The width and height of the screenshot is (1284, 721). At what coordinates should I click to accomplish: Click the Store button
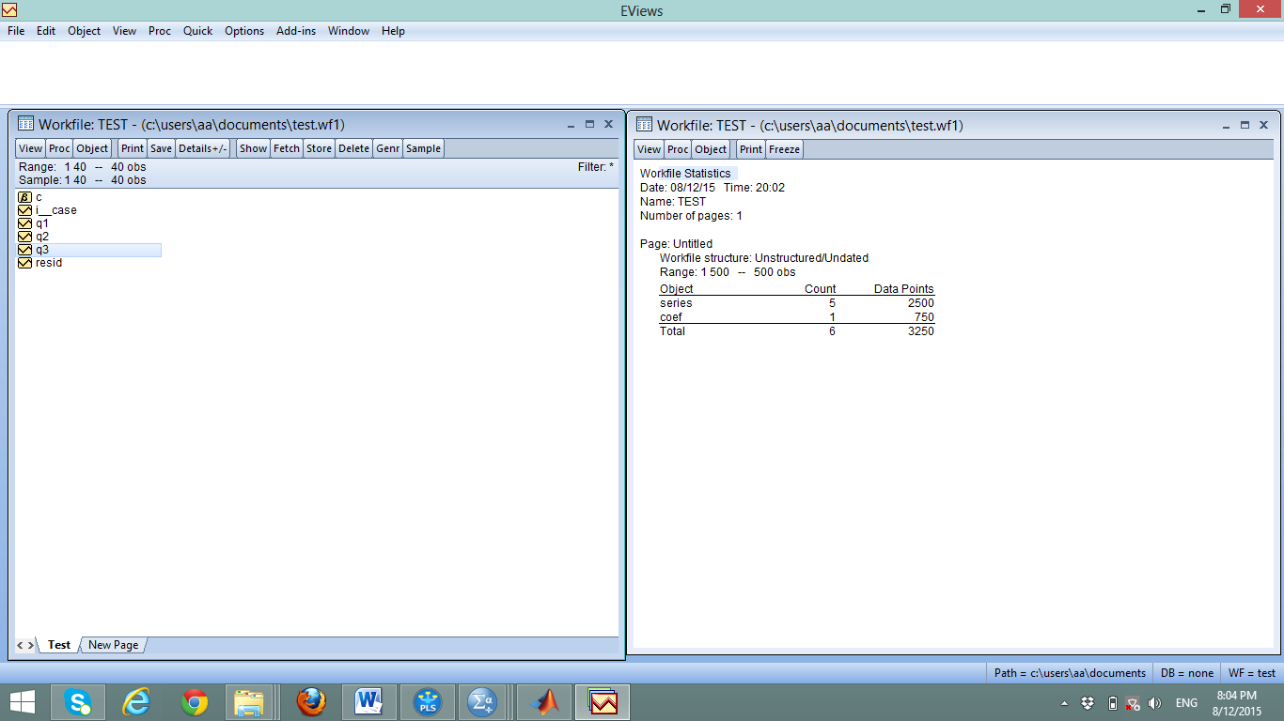point(320,148)
